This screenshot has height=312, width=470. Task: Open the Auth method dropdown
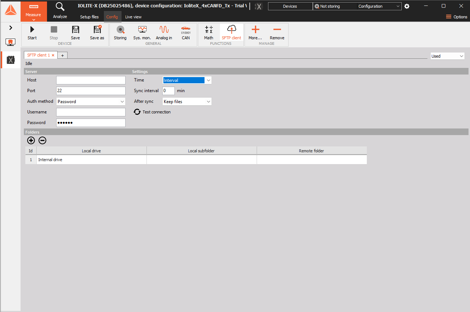(91, 102)
